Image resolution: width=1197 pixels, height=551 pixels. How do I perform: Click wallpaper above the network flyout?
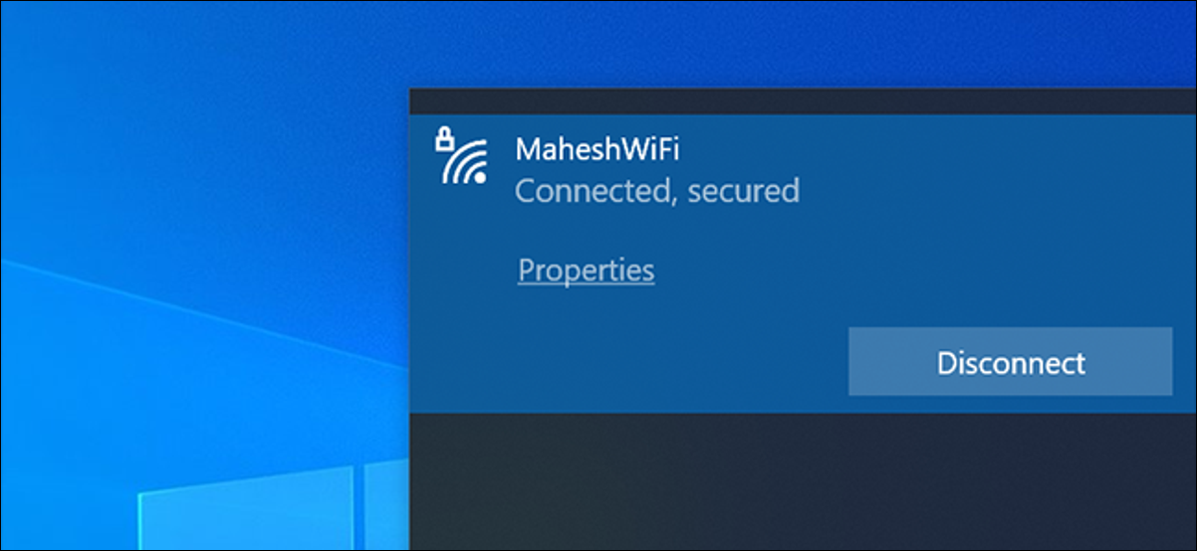coord(797,45)
